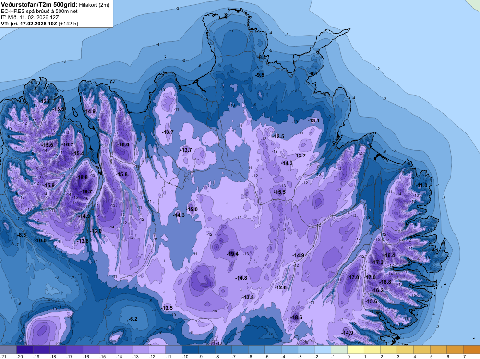480x359 pixels.
Task: Click the -8.5 temperature value
Action: 21,235
